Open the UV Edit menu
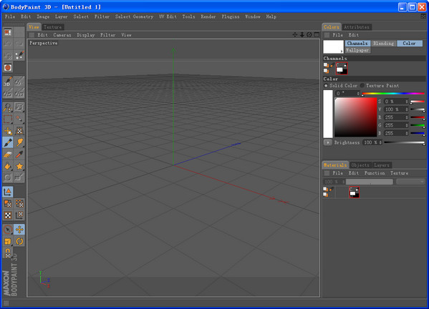The width and height of the screenshot is (429, 309). coord(168,16)
